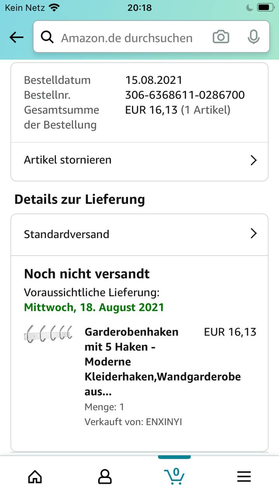Open camera search icon
The image size is (279, 497).
click(x=221, y=37)
